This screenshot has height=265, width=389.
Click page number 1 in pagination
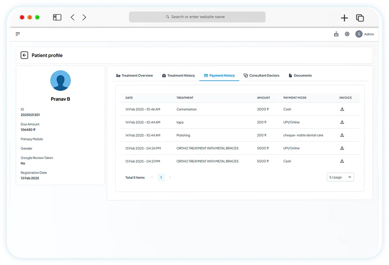(x=161, y=178)
